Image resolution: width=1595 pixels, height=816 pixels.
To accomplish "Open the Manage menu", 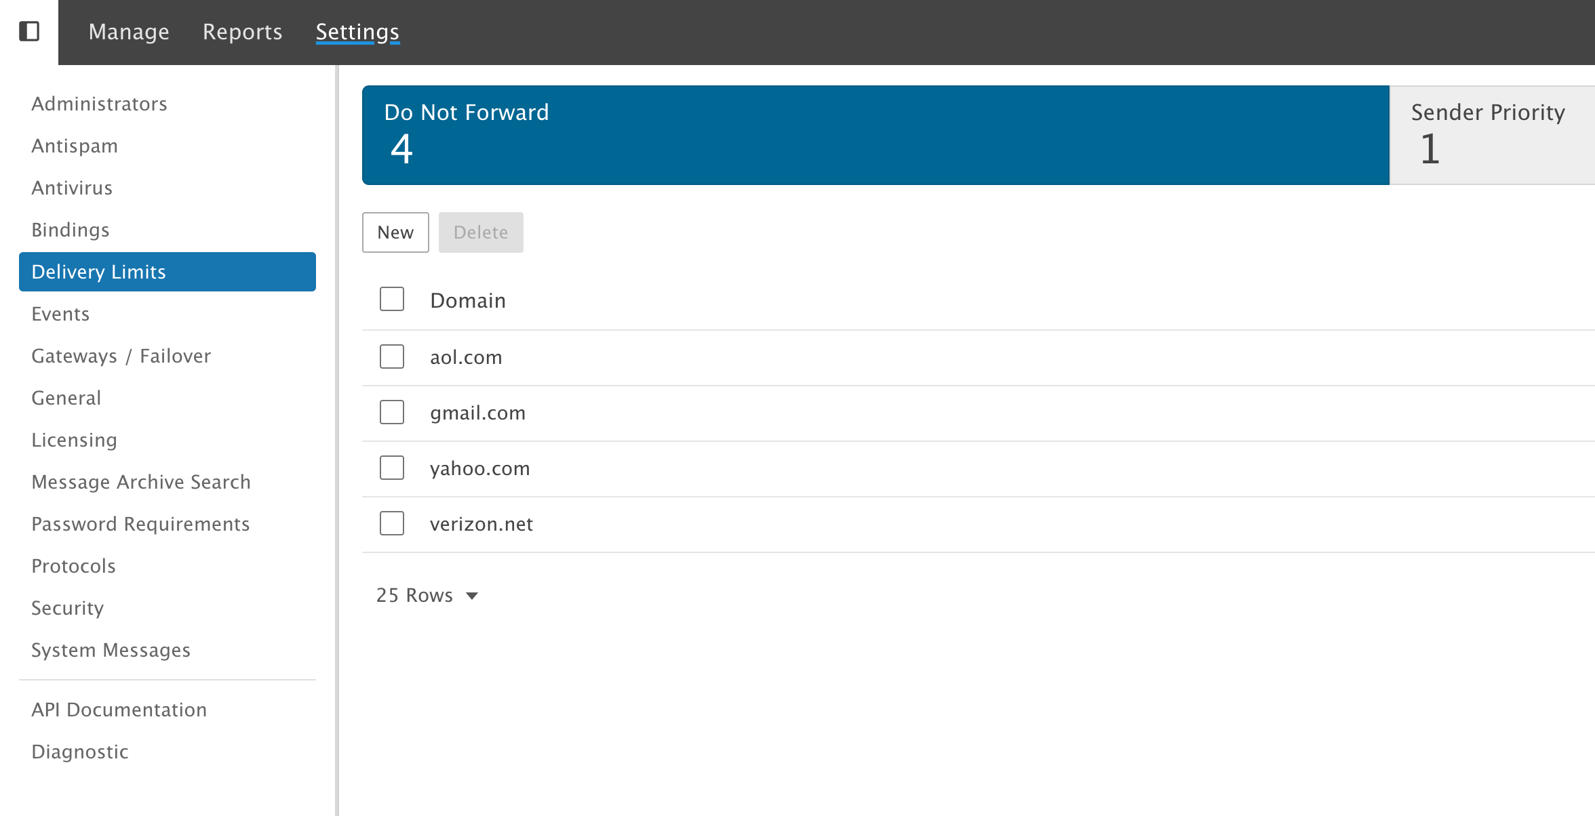I will point(129,32).
